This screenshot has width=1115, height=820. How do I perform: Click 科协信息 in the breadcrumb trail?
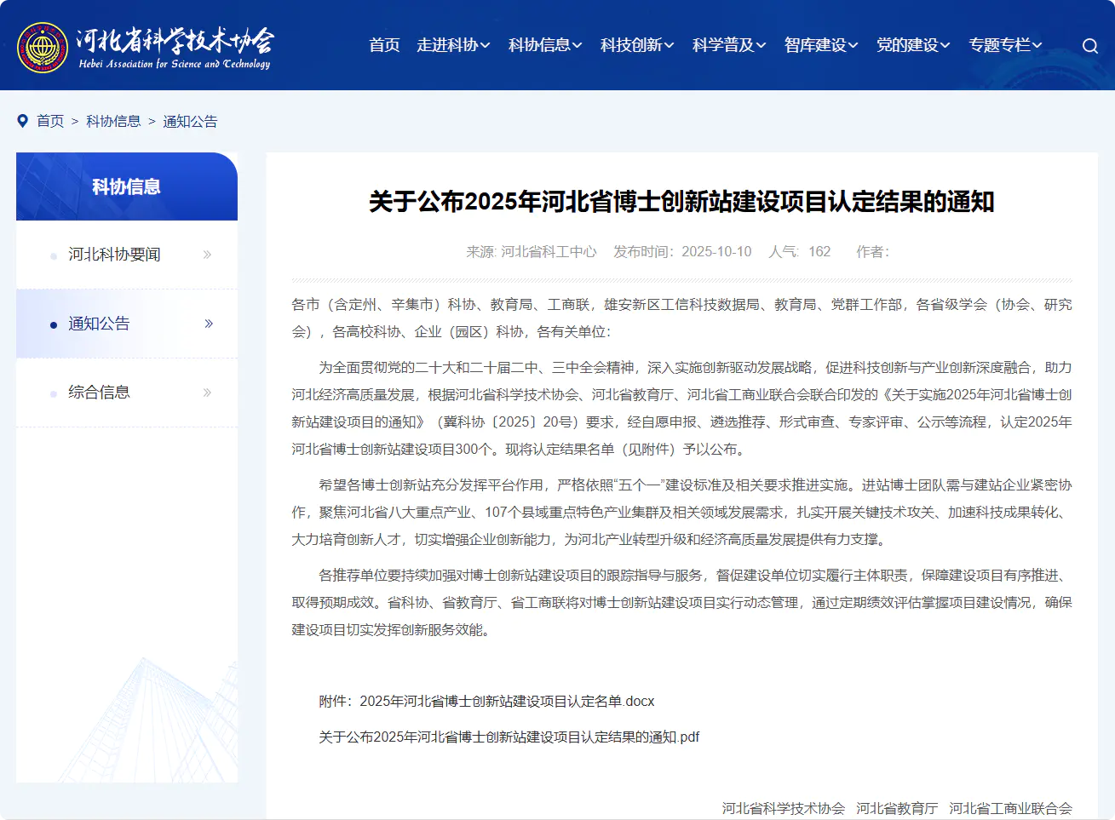coord(113,121)
